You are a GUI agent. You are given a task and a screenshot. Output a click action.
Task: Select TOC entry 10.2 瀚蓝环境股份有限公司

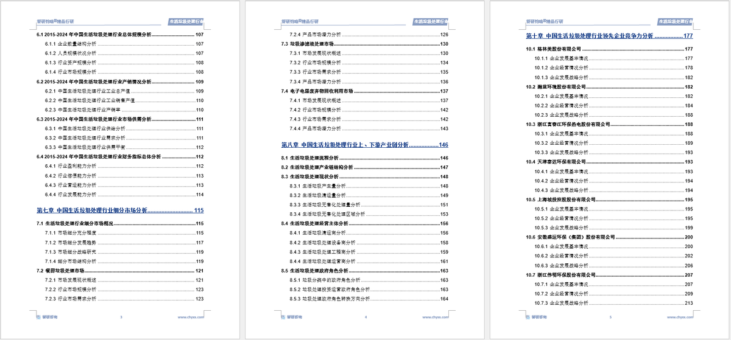click(x=610, y=87)
